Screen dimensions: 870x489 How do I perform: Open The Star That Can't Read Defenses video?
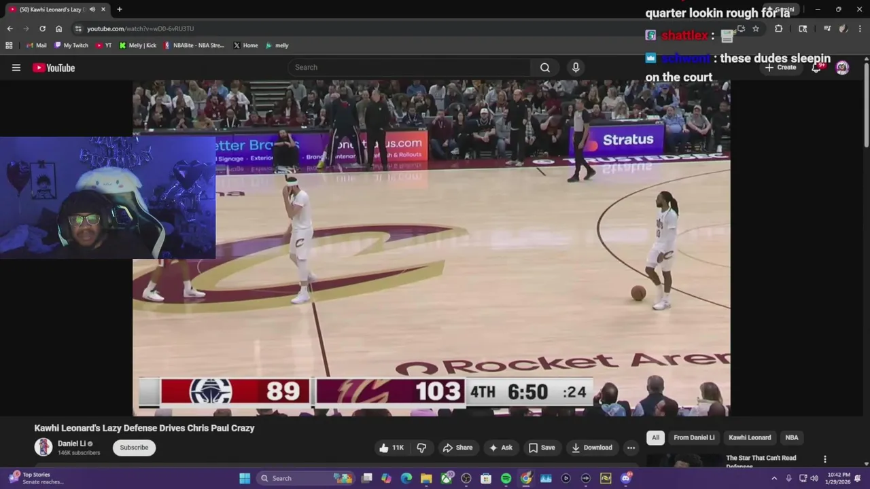761,461
